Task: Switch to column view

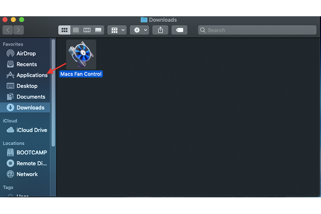Action: (x=87, y=30)
